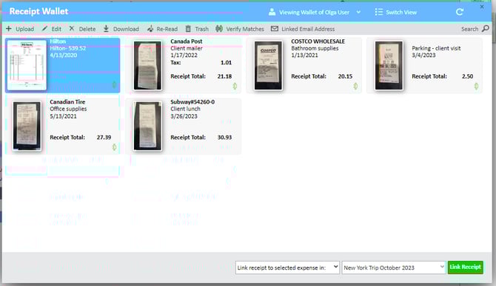Click the Download label in toolbar
Image resolution: width=496 pixels, height=286 pixels.
pos(126,29)
